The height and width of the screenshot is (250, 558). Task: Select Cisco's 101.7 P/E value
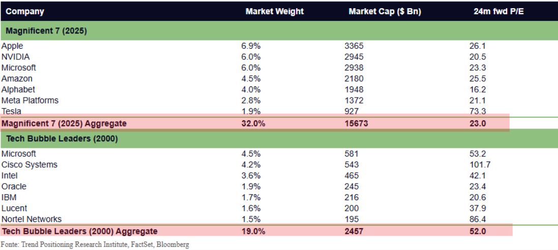[x=480, y=165]
